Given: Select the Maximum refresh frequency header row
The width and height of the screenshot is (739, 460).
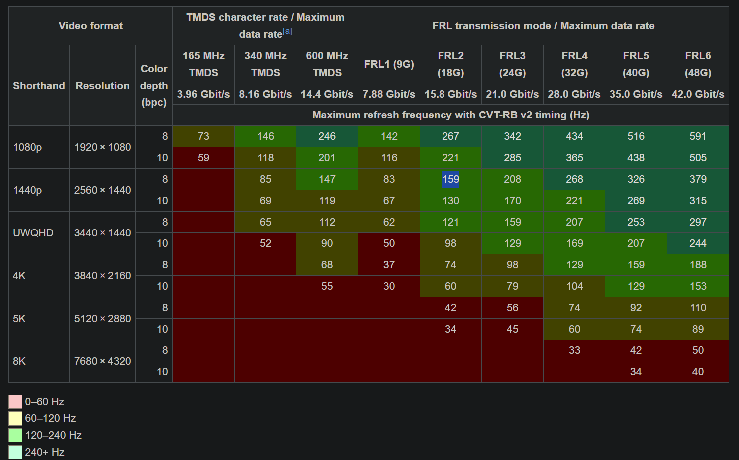Looking at the screenshot, I should [450, 115].
